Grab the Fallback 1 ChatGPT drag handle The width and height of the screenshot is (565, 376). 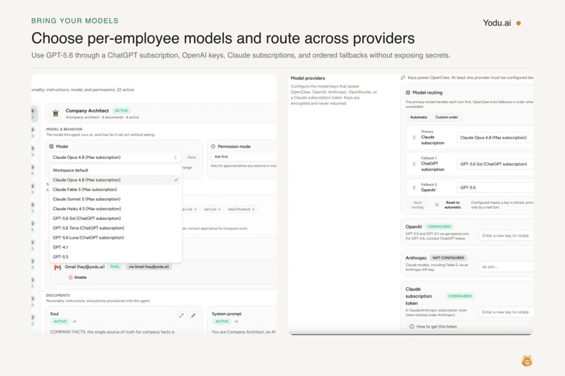[x=414, y=164]
